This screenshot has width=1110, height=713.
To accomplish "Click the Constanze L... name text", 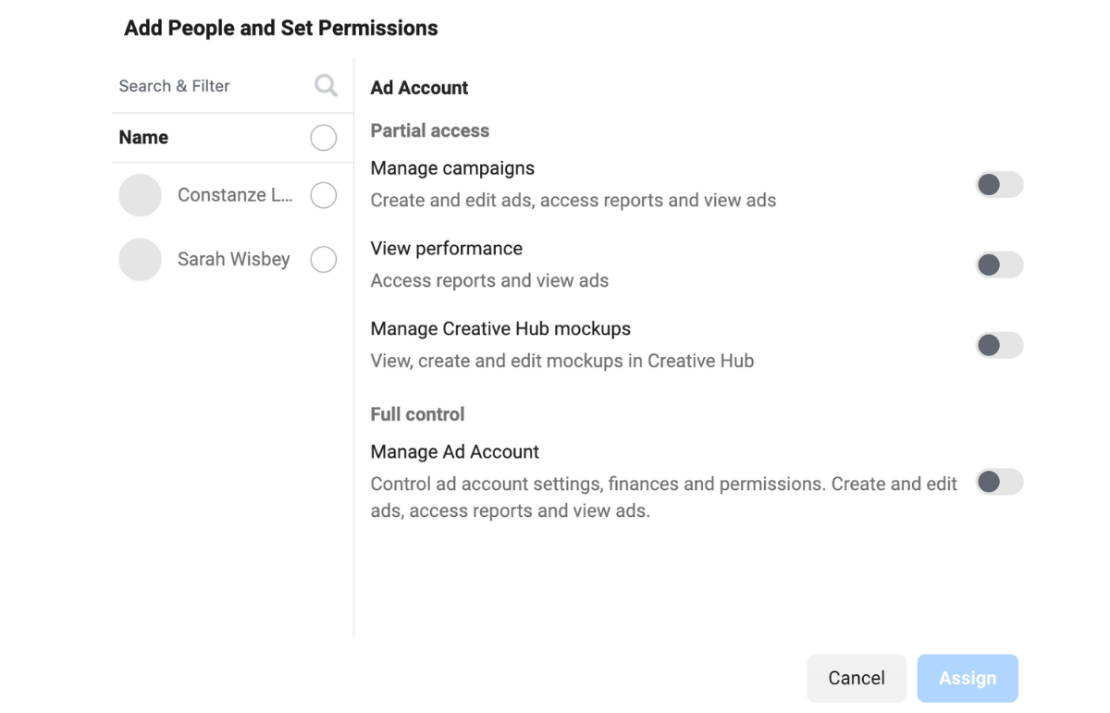I will [x=235, y=195].
